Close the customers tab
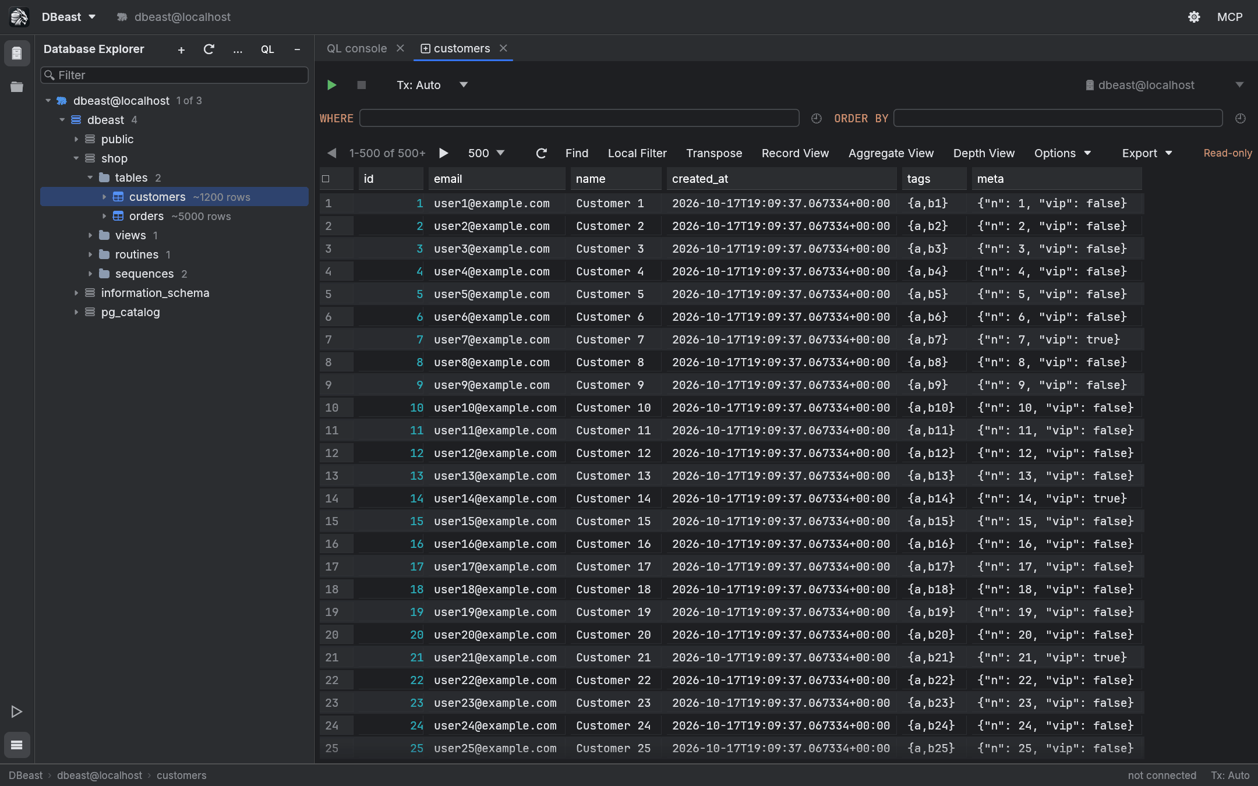The height and width of the screenshot is (786, 1258). pos(503,48)
